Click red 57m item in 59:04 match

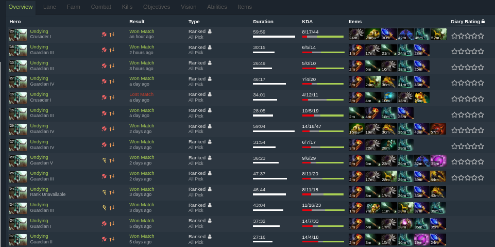coord(438,129)
